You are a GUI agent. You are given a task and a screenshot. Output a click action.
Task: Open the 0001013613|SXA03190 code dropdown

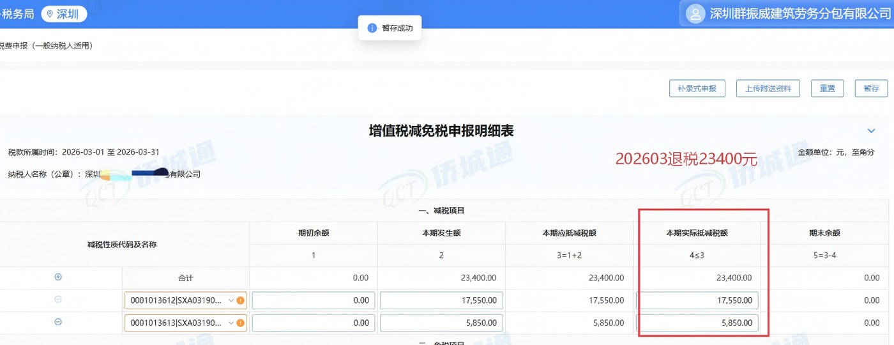pyautogui.click(x=185, y=323)
